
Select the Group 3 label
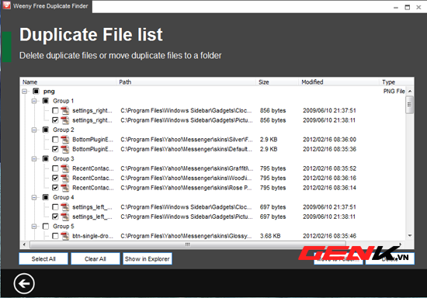pos(63,158)
